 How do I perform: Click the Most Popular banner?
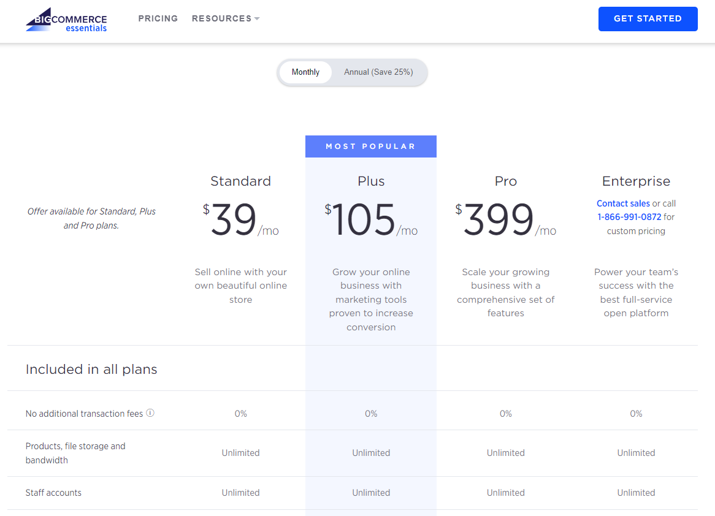[371, 146]
